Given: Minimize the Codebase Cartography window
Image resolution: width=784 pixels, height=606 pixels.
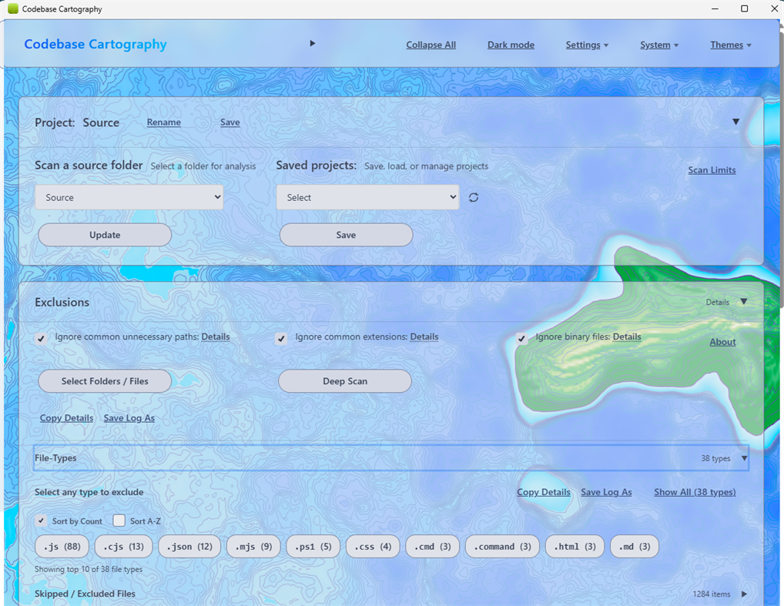Looking at the screenshot, I should point(715,8).
